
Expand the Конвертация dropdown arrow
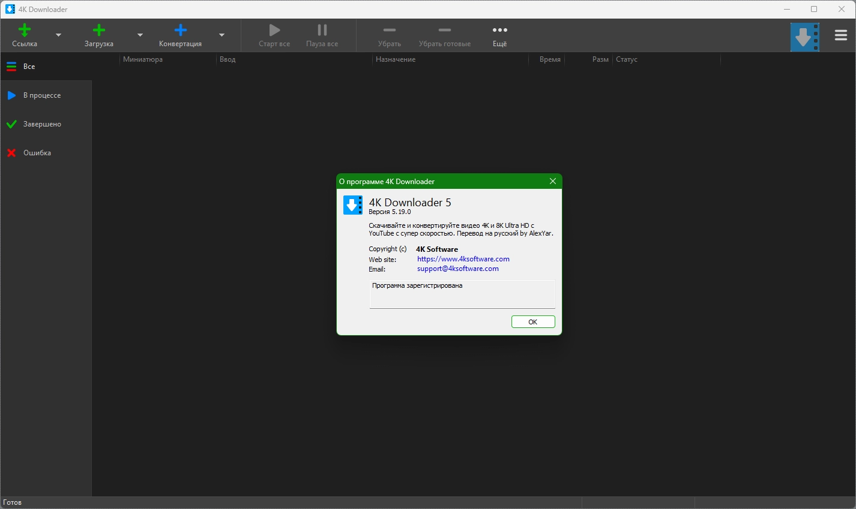coord(222,35)
